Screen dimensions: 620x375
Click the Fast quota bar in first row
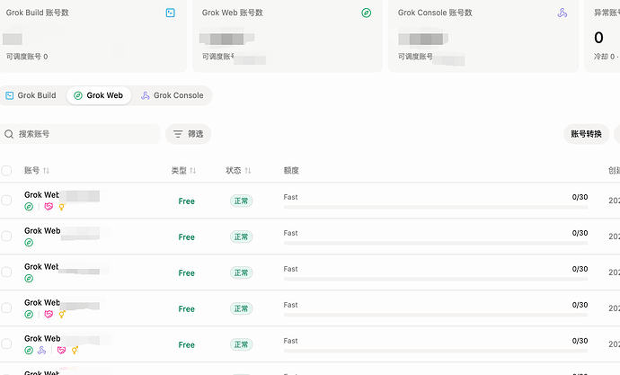(436, 207)
